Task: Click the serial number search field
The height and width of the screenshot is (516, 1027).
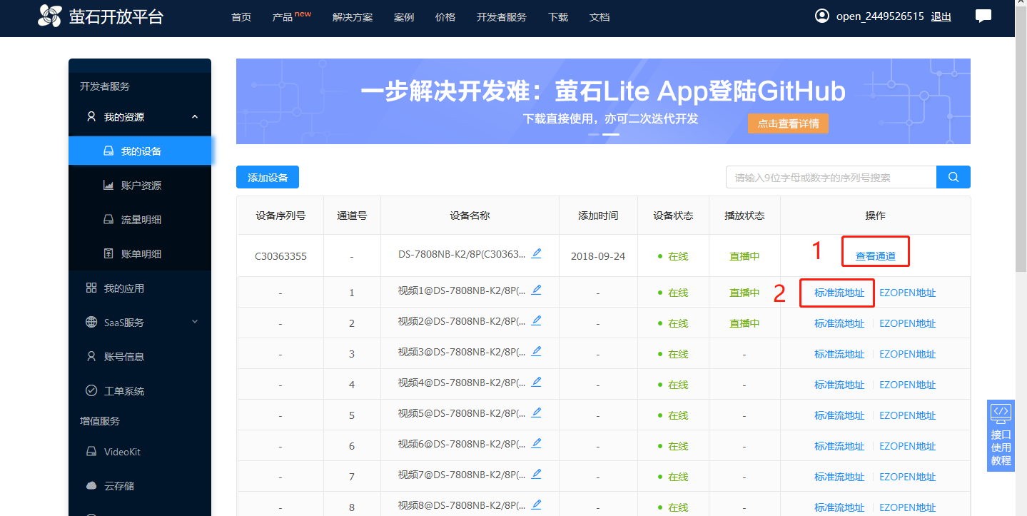Action: click(x=831, y=178)
